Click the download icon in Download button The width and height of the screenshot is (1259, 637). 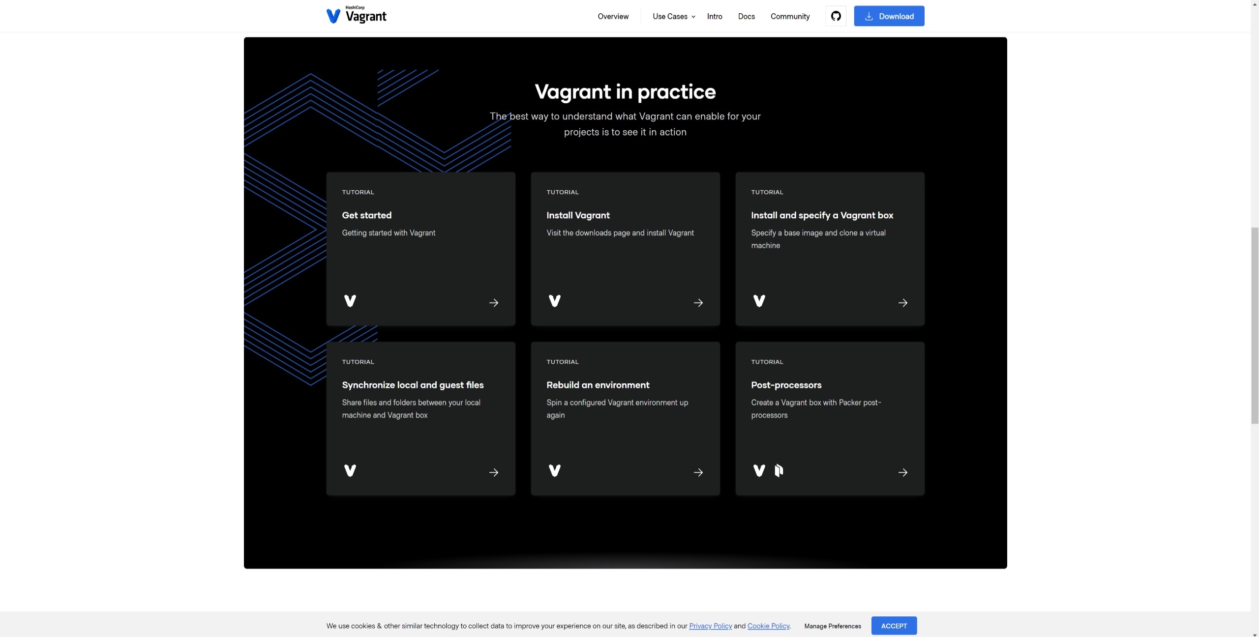[x=869, y=16]
